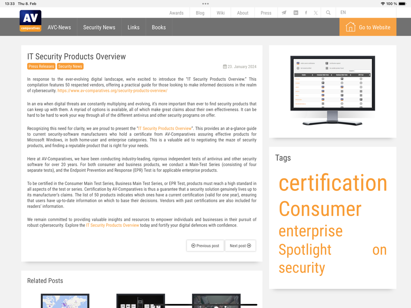Go to the Previous post
Screen dimensions: 411x308
205,246
